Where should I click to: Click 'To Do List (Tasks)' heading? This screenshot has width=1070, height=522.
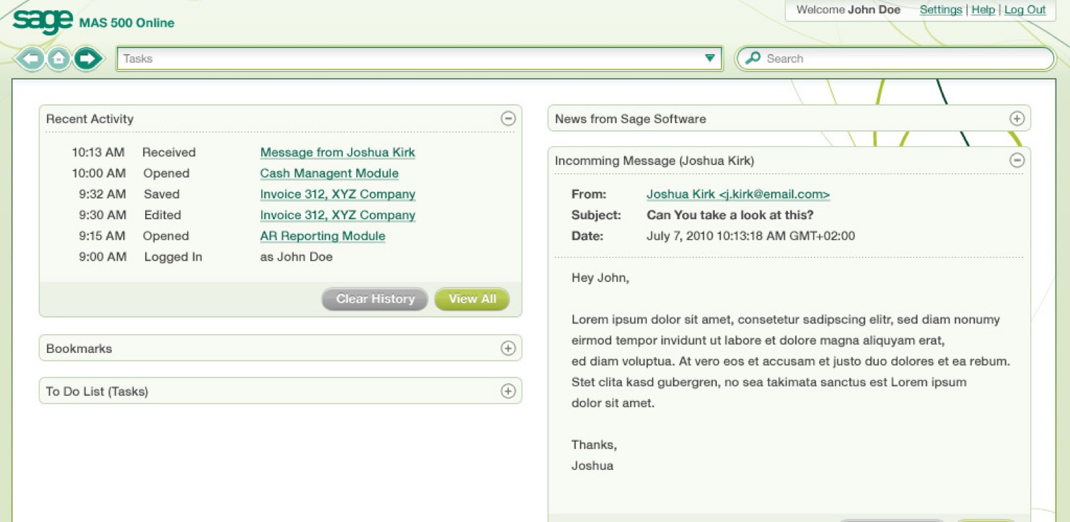point(97,392)
